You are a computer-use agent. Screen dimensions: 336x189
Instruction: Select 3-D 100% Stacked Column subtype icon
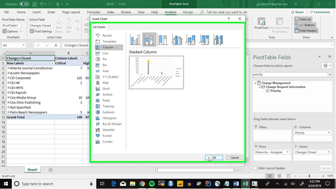(204, 40)
